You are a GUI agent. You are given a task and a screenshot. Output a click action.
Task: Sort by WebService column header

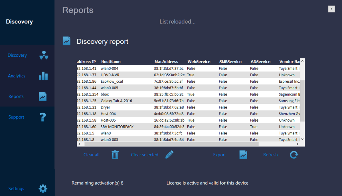pos(199,62)
